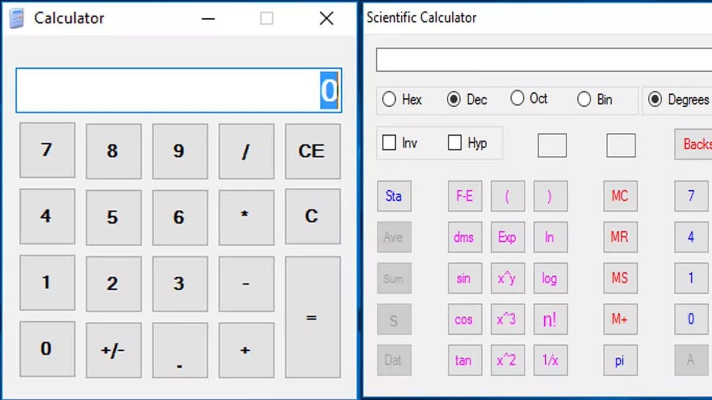Choose the Oct number base
This screenshot has width=712, height=400.
(529, 98)
